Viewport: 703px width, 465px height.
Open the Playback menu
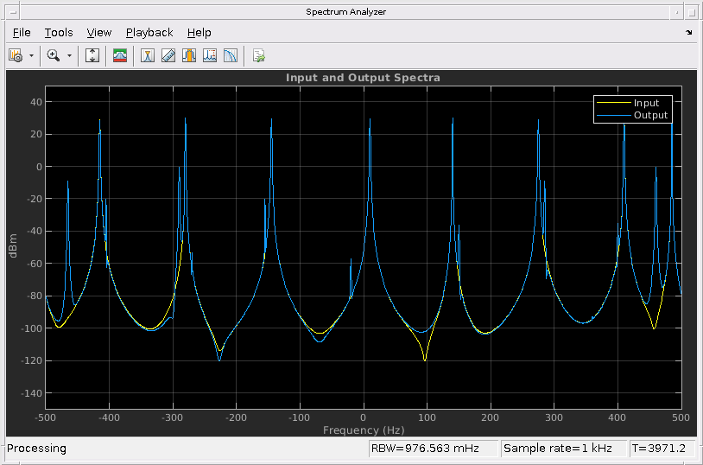tap(149, 33)
